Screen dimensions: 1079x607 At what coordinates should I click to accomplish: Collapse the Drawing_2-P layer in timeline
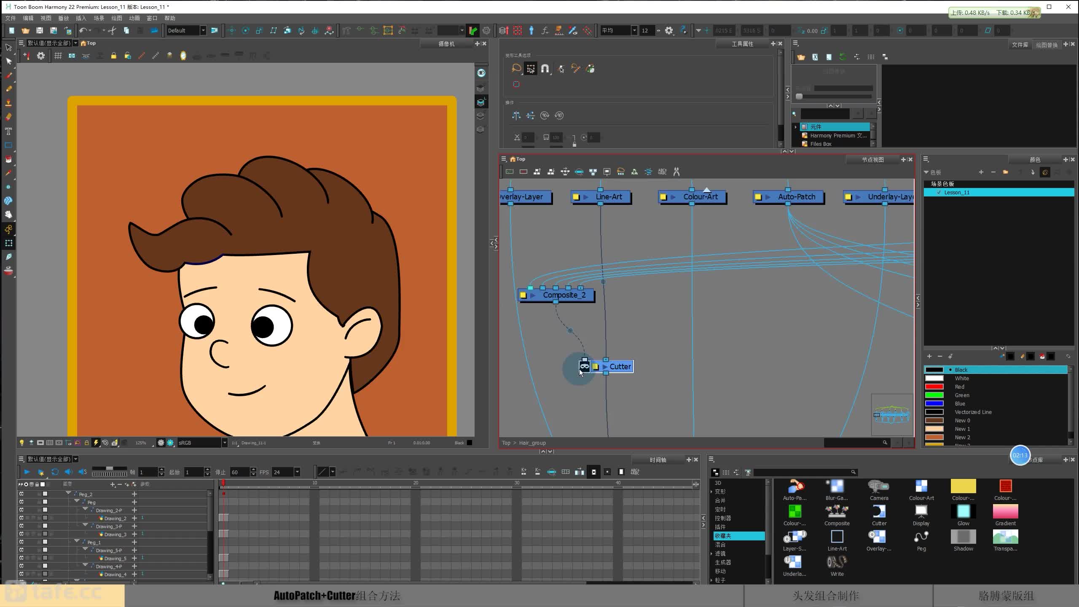pyautogui.click(x=85, y=509)
